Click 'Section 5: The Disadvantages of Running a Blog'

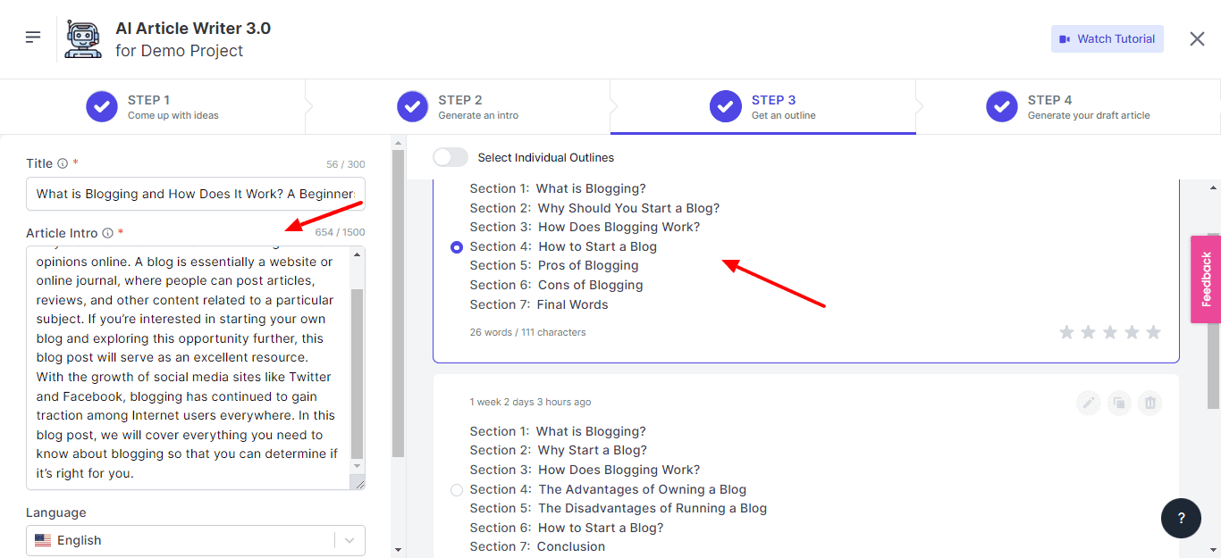point(619,508)
